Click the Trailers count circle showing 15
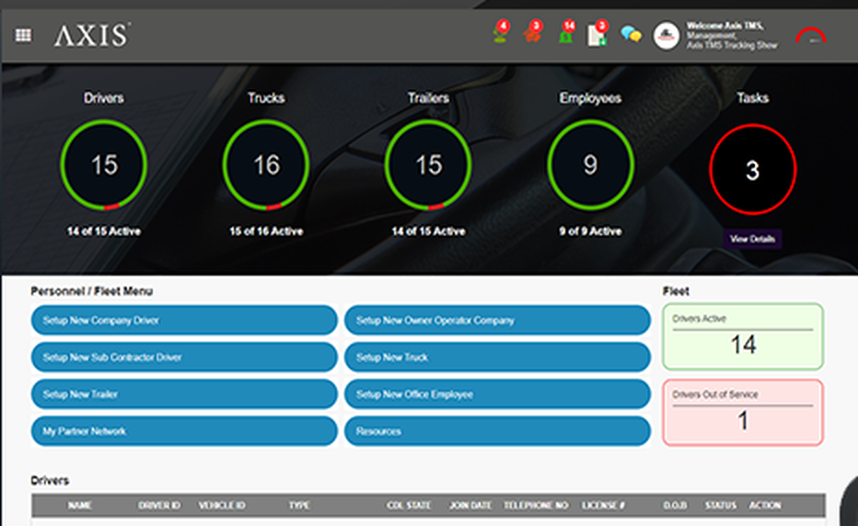 point(428,166)
